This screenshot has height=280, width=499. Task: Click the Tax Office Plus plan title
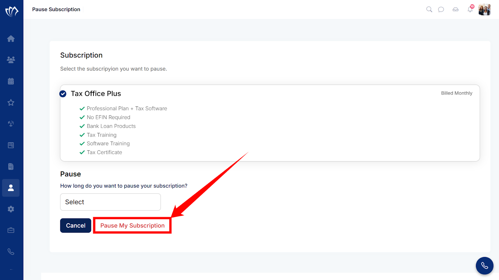[96, 94]
